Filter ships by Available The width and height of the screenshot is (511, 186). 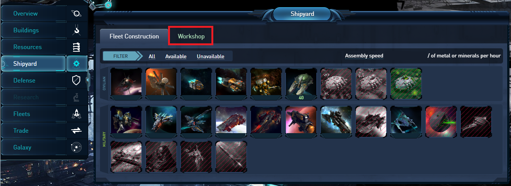pyautogui.click(x=176, y=57)
